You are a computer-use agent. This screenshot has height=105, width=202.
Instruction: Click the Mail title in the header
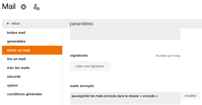[9, 7]
